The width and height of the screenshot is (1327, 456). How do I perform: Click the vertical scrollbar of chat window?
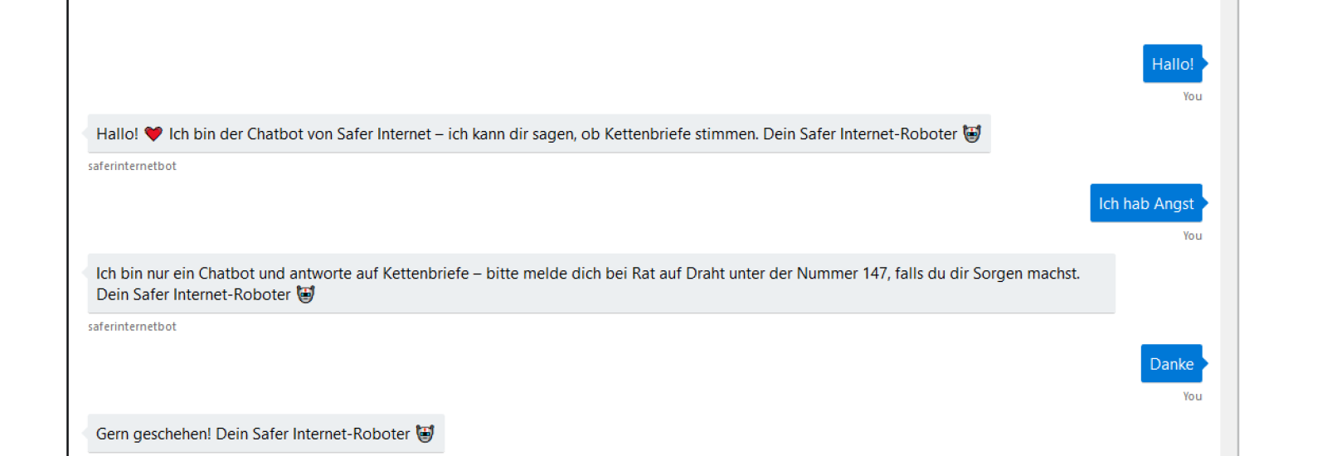(x=1228, y=228)
